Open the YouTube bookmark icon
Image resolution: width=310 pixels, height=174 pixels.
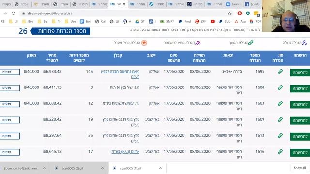point(213,21)
